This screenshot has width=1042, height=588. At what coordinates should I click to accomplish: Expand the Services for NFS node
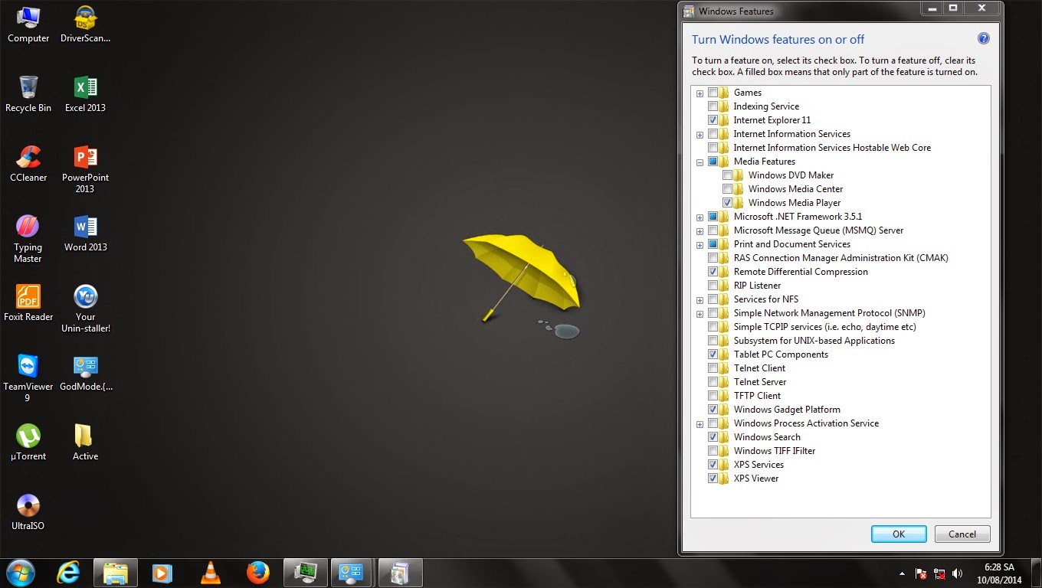700,300
